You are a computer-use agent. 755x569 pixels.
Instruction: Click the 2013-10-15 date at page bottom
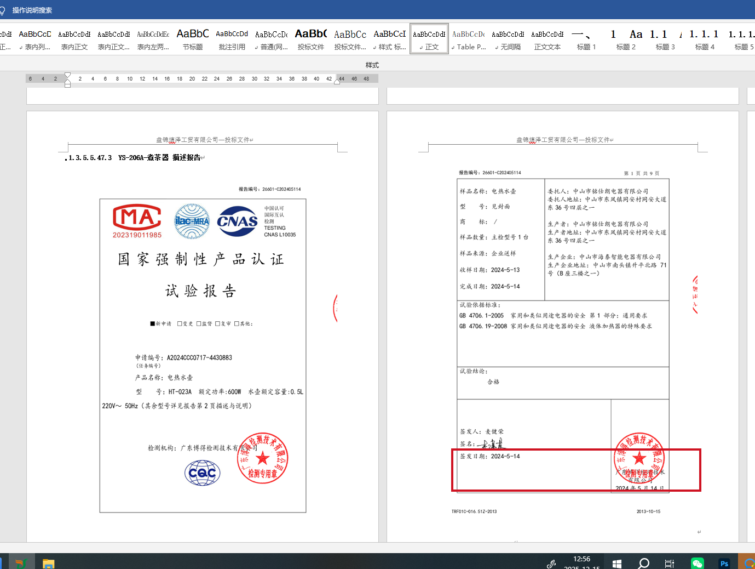[648, 511]
